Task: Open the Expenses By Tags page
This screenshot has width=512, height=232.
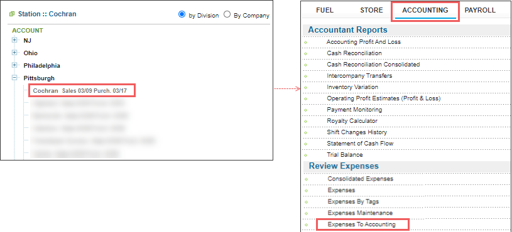Action: [353, 201]
